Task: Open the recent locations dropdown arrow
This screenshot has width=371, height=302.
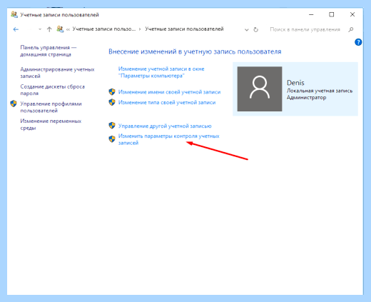Action: 40,29
